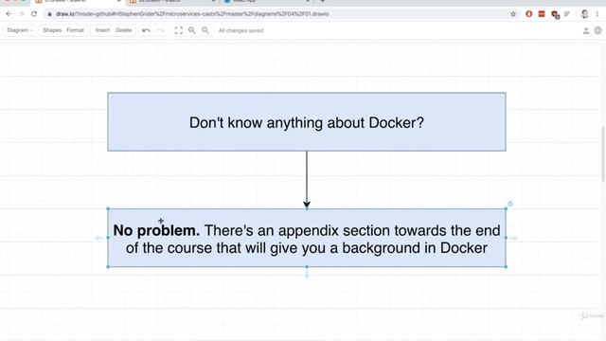Click the top-left resize handle
This screenshot has width=606, height=341.
point(108,208)
